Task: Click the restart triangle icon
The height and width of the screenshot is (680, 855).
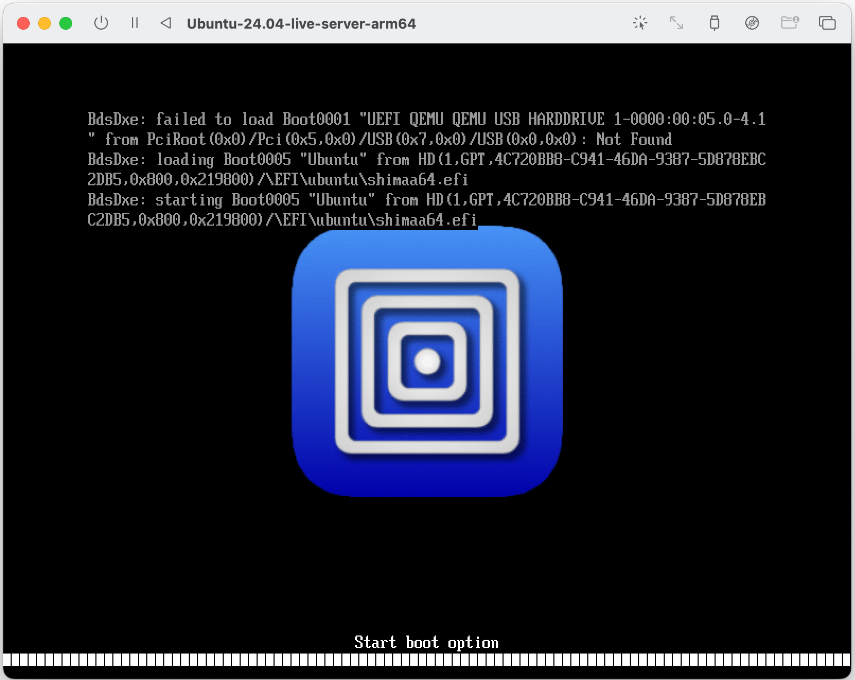Action: tap(166, 23)
